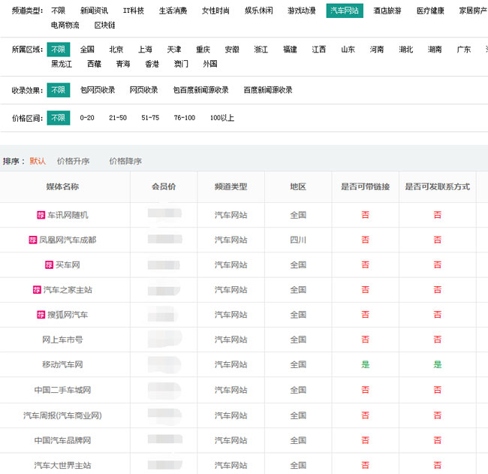Screen dimensions: 488x474
Task: Open the 中国二手车城网 media entry
Action: [62, 390]
